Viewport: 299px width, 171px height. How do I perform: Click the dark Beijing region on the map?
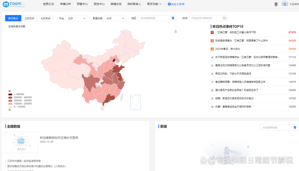[x=114, y=60]
